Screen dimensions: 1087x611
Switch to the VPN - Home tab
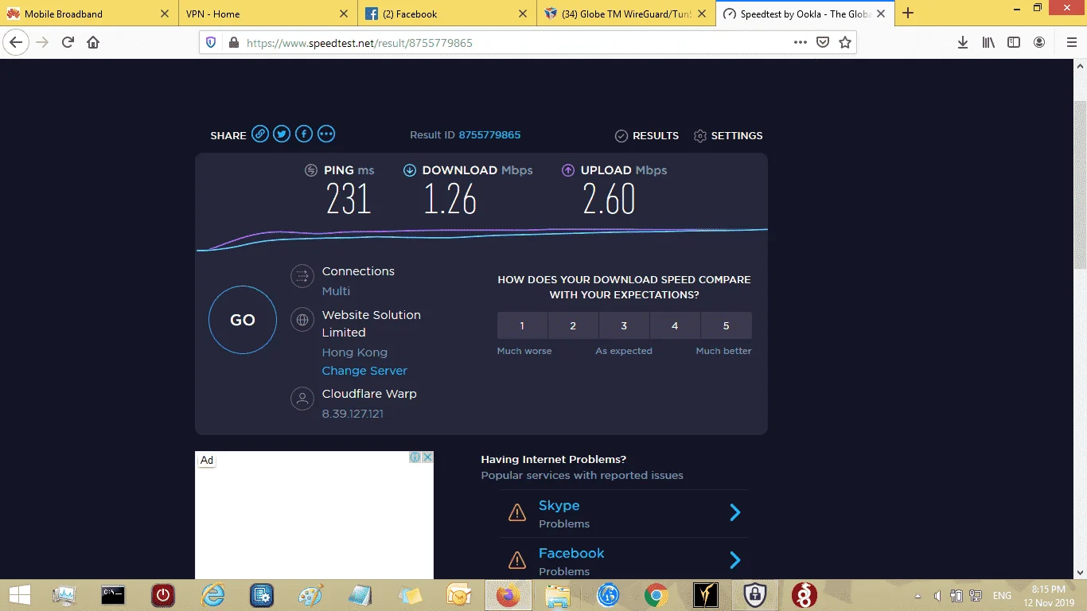click(x=268, y=14)
